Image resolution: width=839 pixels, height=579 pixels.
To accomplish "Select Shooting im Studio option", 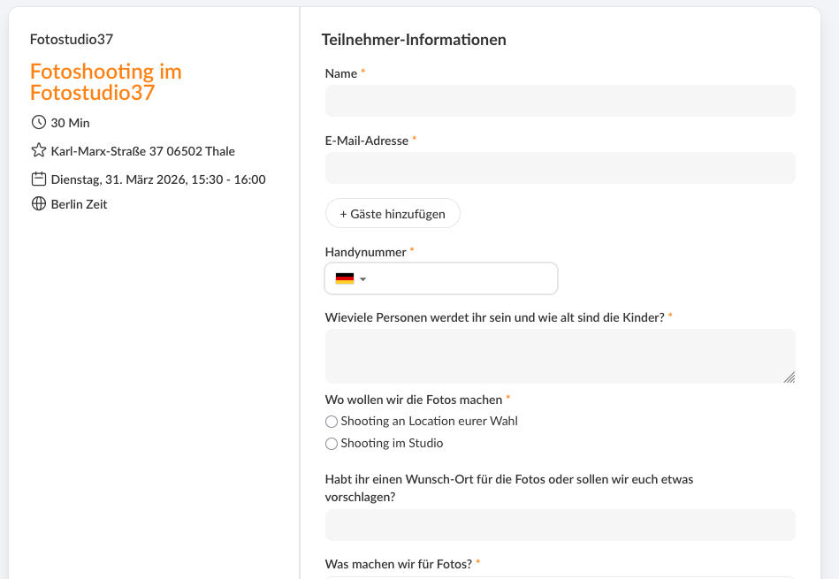I will (332, 444).
